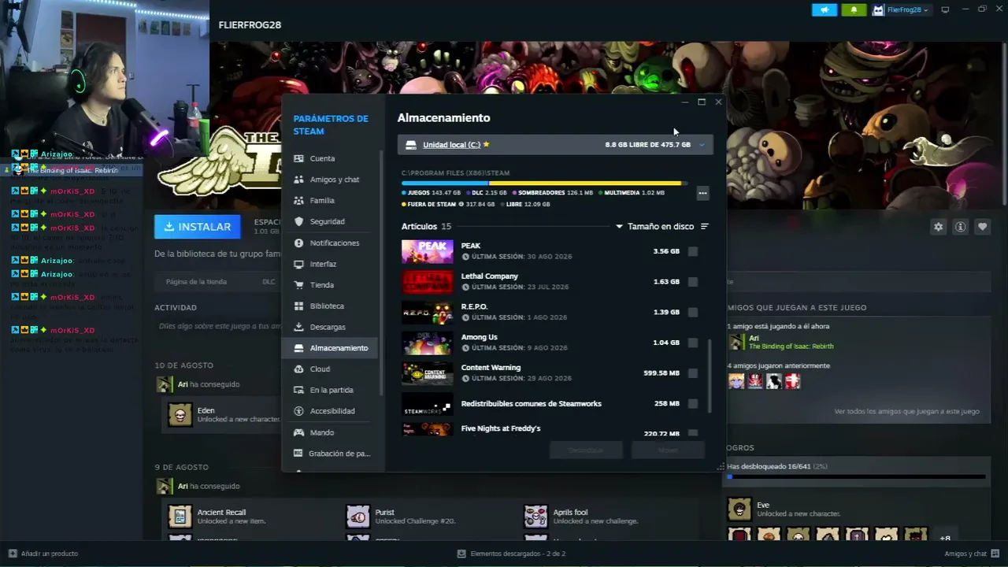Open the Big Picture display icon
The height and width of the screenshot is (567, 1008).
point(946,10)
